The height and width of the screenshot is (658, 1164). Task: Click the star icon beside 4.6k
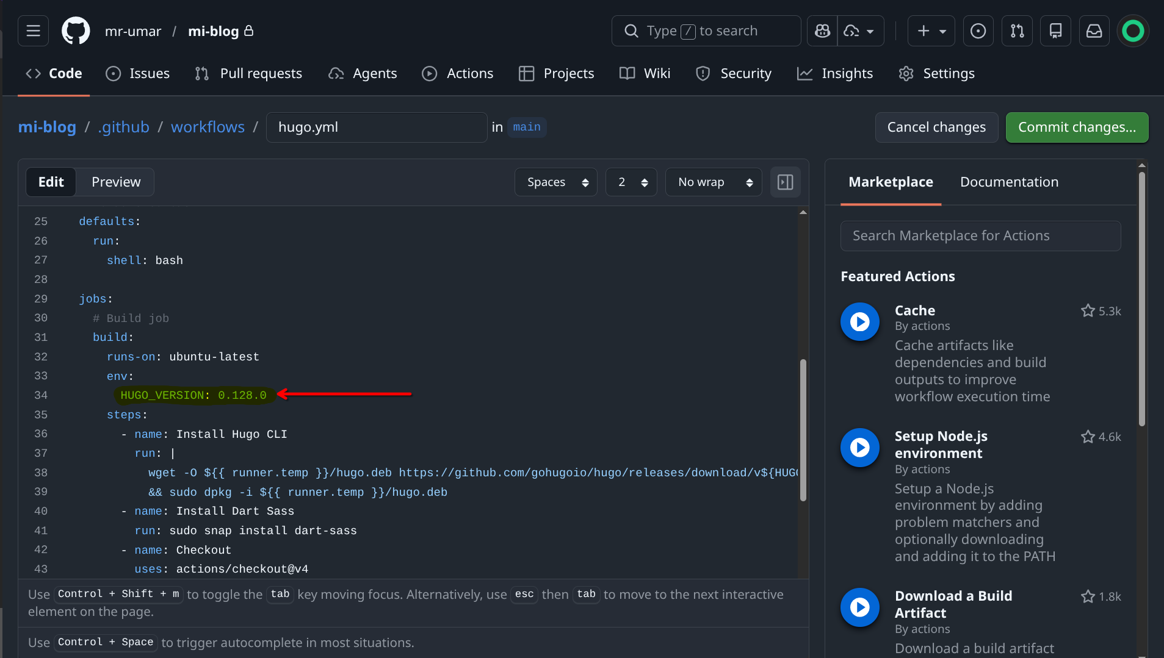point(1088,437)
